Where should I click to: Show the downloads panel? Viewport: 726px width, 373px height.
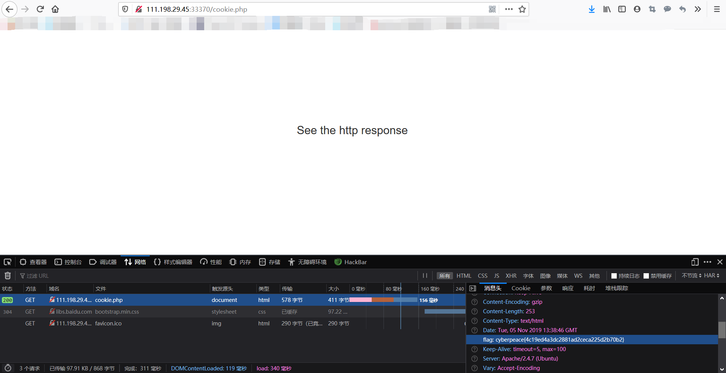tap(592, 9)
